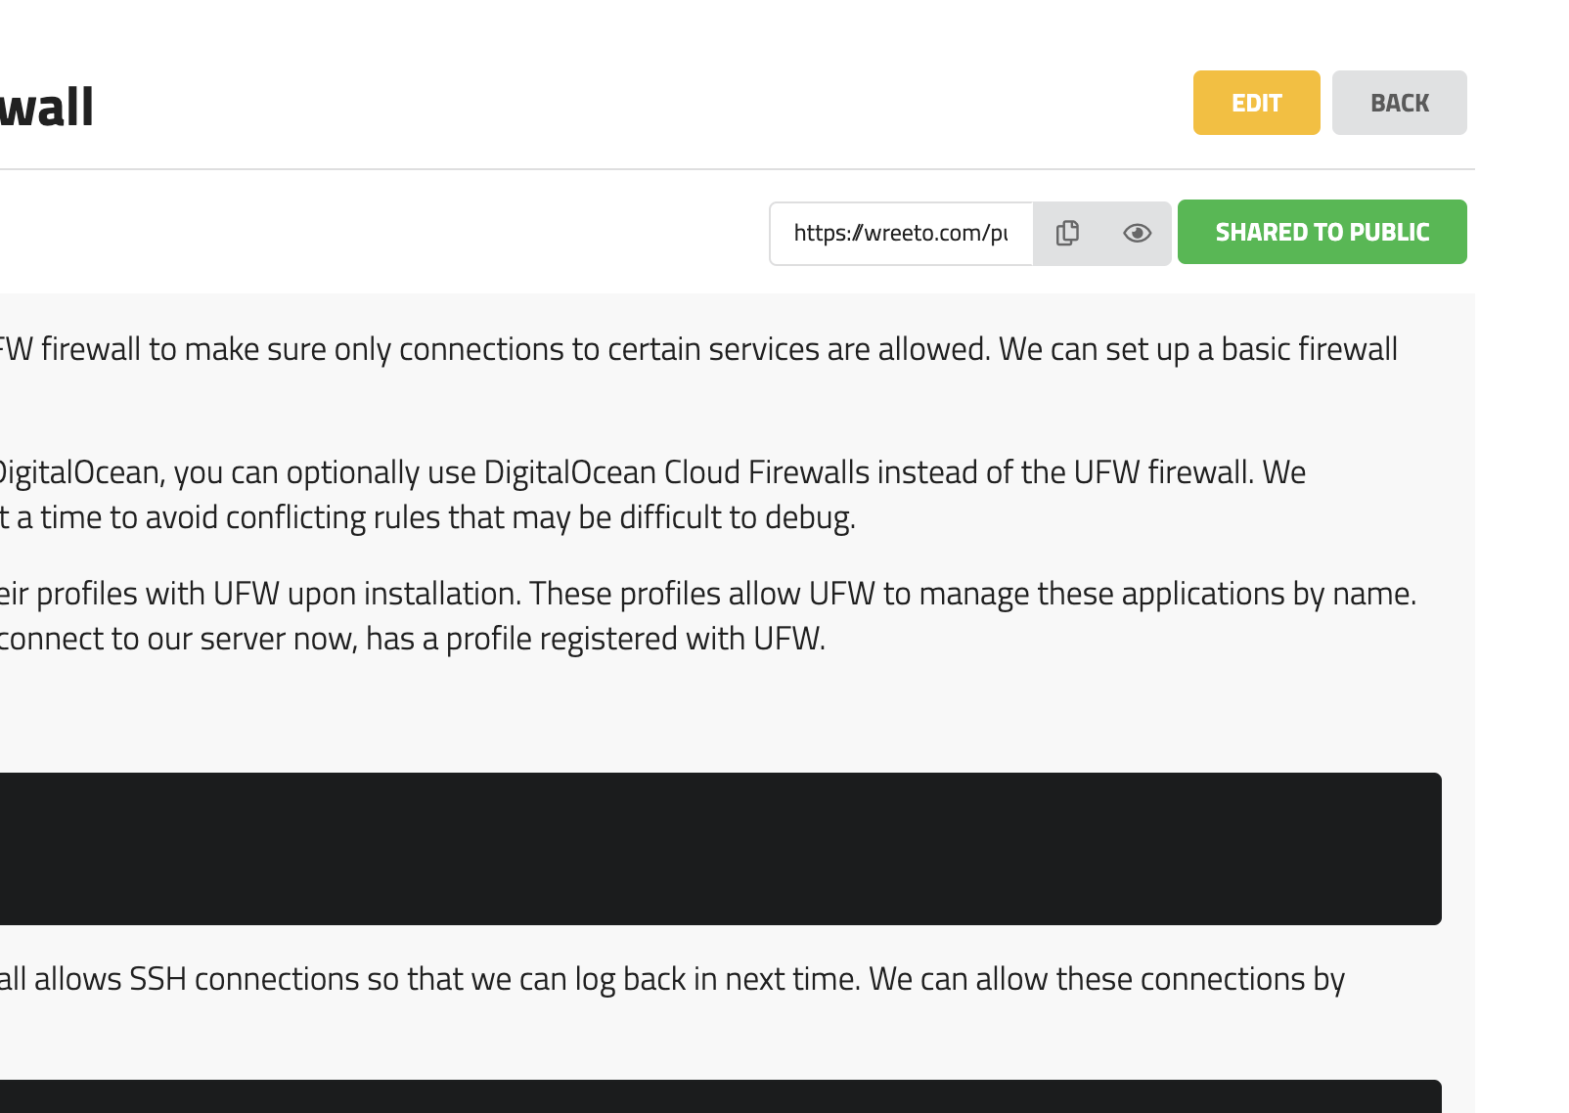Toggle the SHARED TO PUBLIC status
The height and width of the screenshot is (1113, 1569).
pos(1322,232)
